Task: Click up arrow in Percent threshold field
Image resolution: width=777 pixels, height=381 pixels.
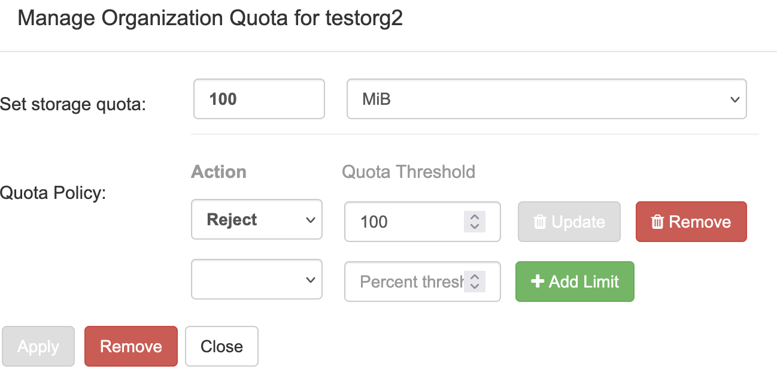Action: point(475,276)
